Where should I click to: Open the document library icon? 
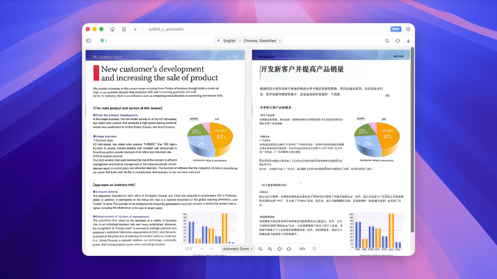click(x=124, y=29)
